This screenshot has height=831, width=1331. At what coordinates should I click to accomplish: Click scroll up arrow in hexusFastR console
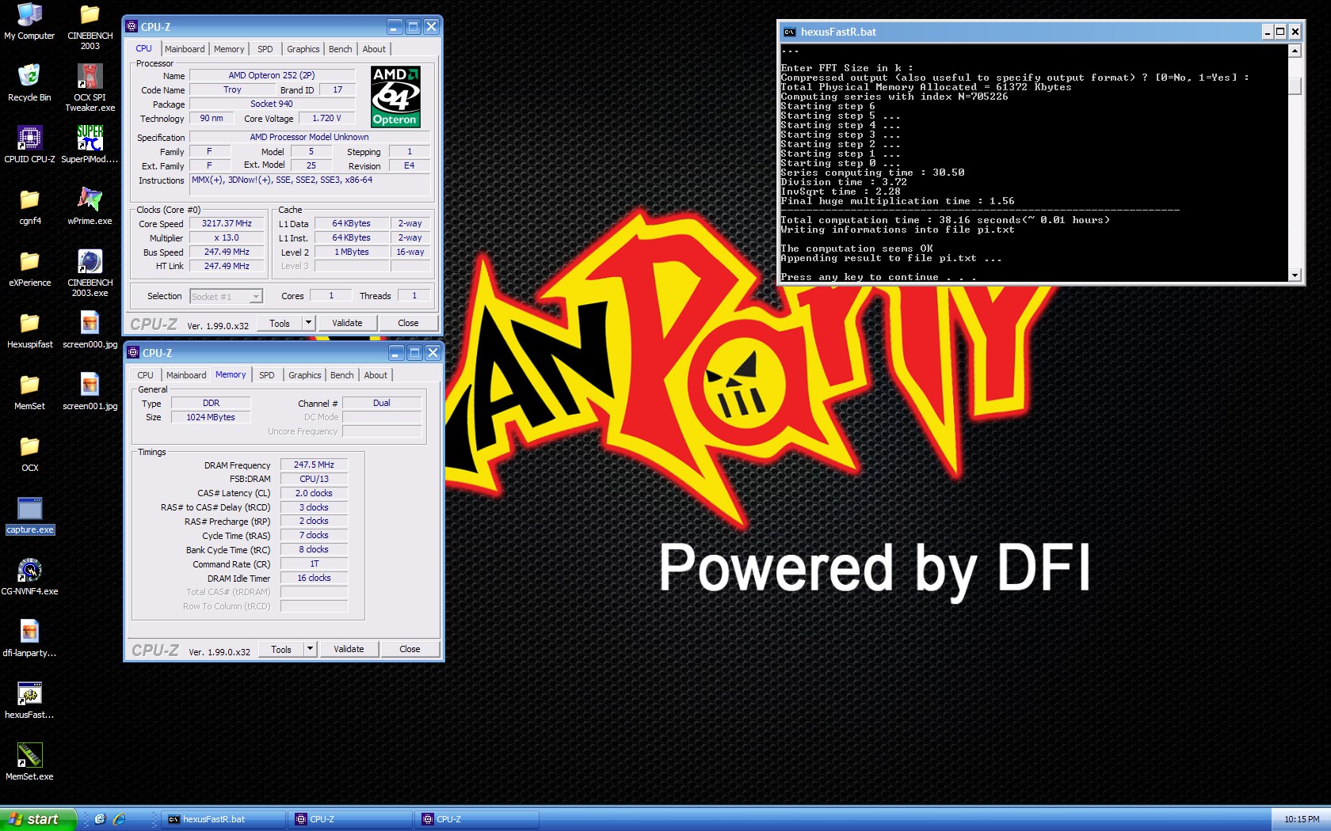[x=1295, y=51]
